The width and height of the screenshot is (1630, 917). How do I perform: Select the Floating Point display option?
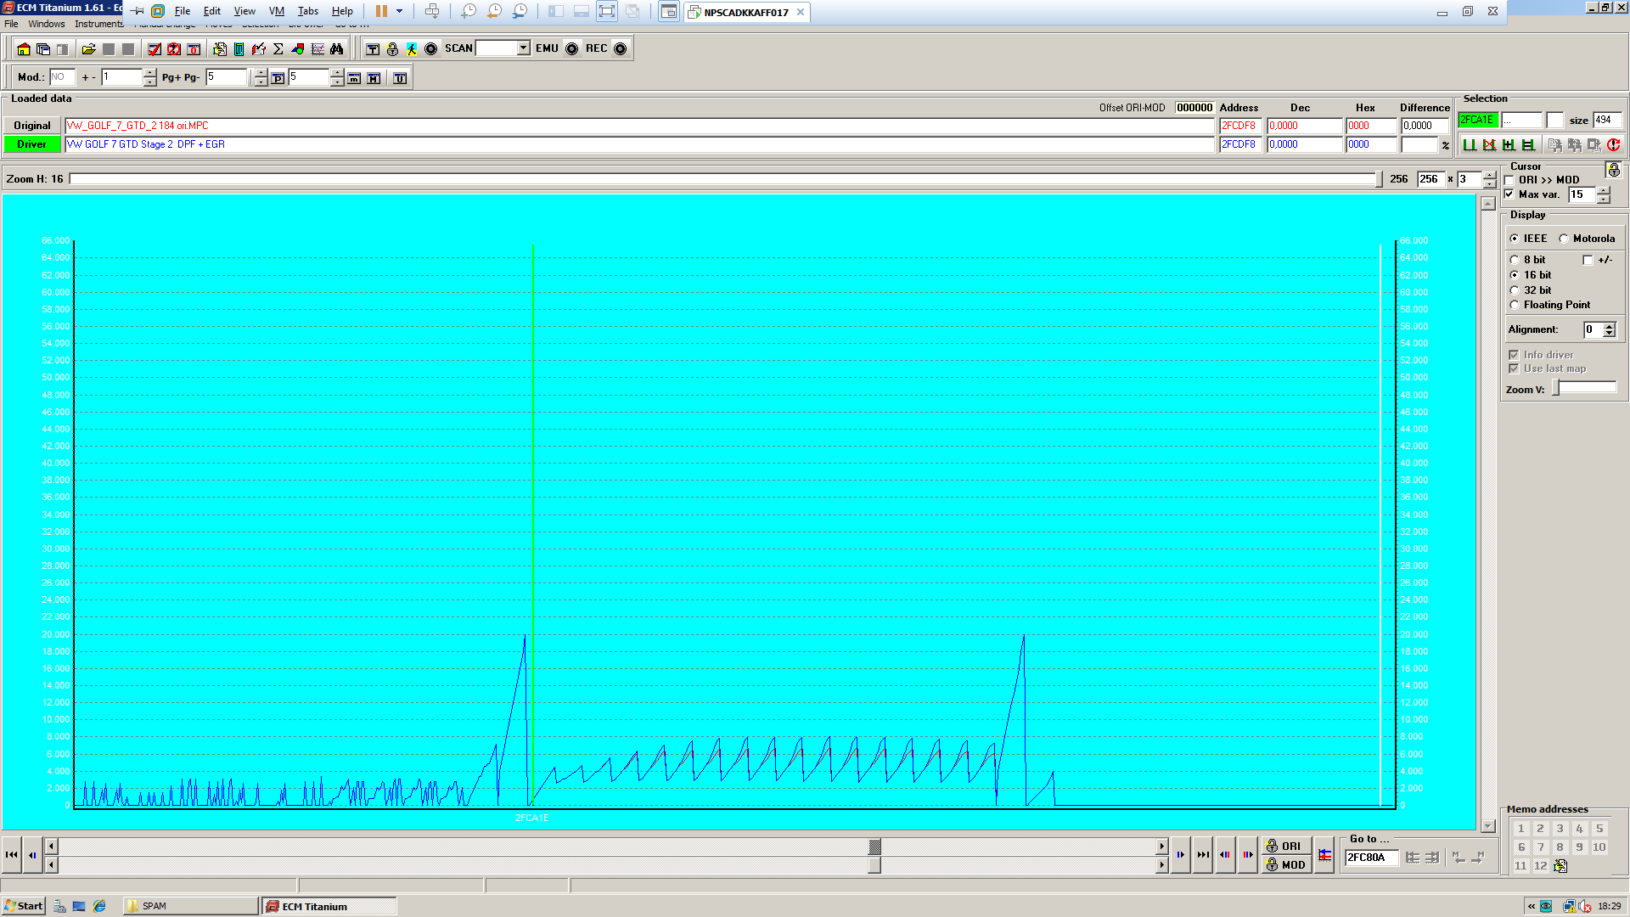pyautogui.click(x=1515, y=305)
